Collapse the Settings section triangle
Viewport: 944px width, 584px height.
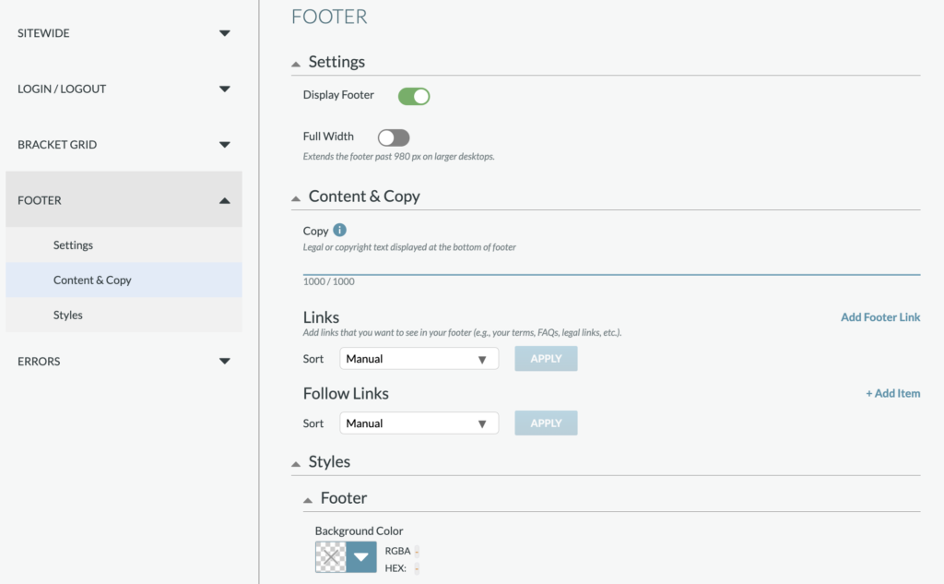[x=296, y=64]
